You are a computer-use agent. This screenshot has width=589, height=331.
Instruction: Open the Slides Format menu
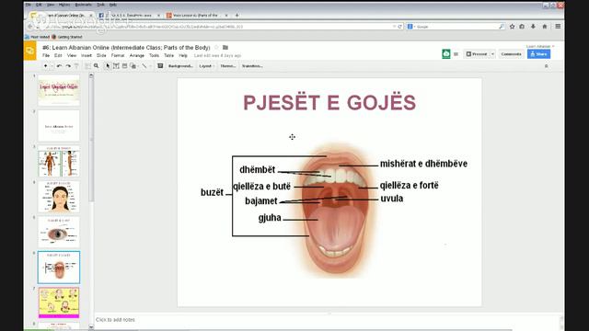coord(118,55)
